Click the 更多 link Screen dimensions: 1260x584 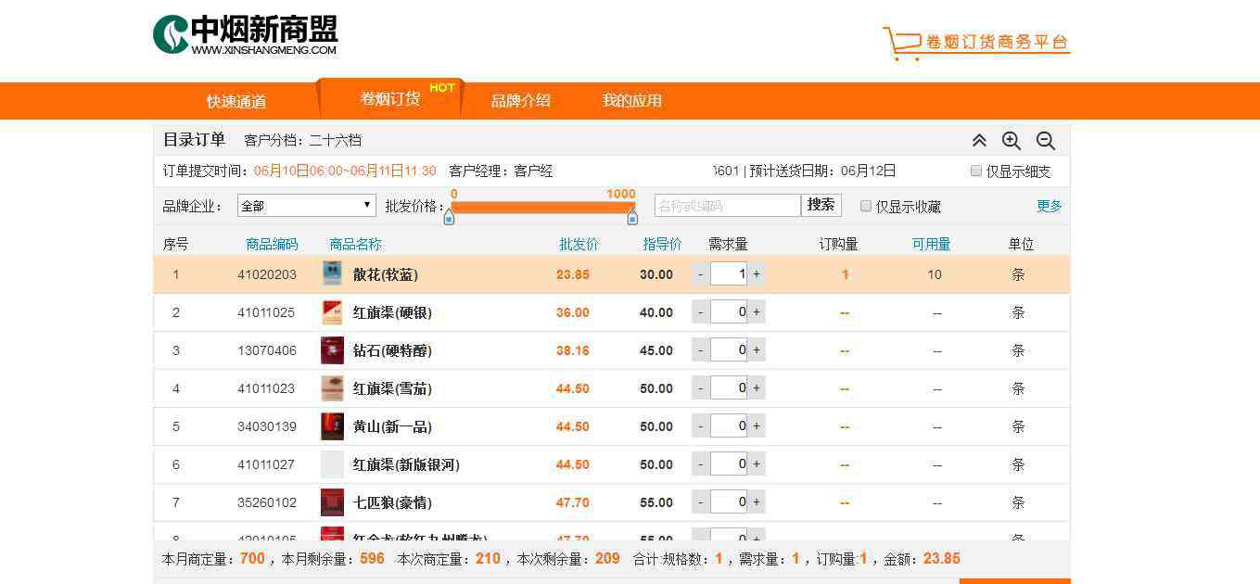click(1050, 206)
